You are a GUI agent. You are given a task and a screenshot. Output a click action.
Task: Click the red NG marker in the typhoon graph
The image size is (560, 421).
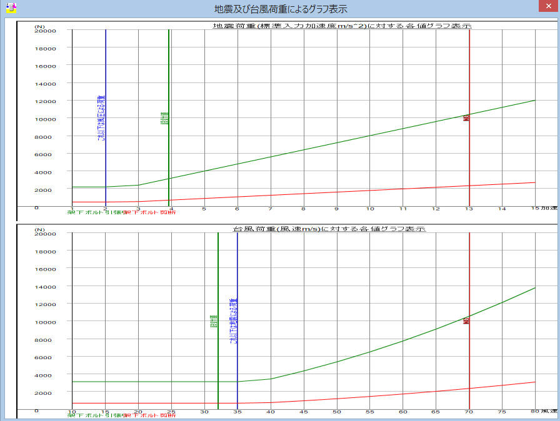(466, 320)
